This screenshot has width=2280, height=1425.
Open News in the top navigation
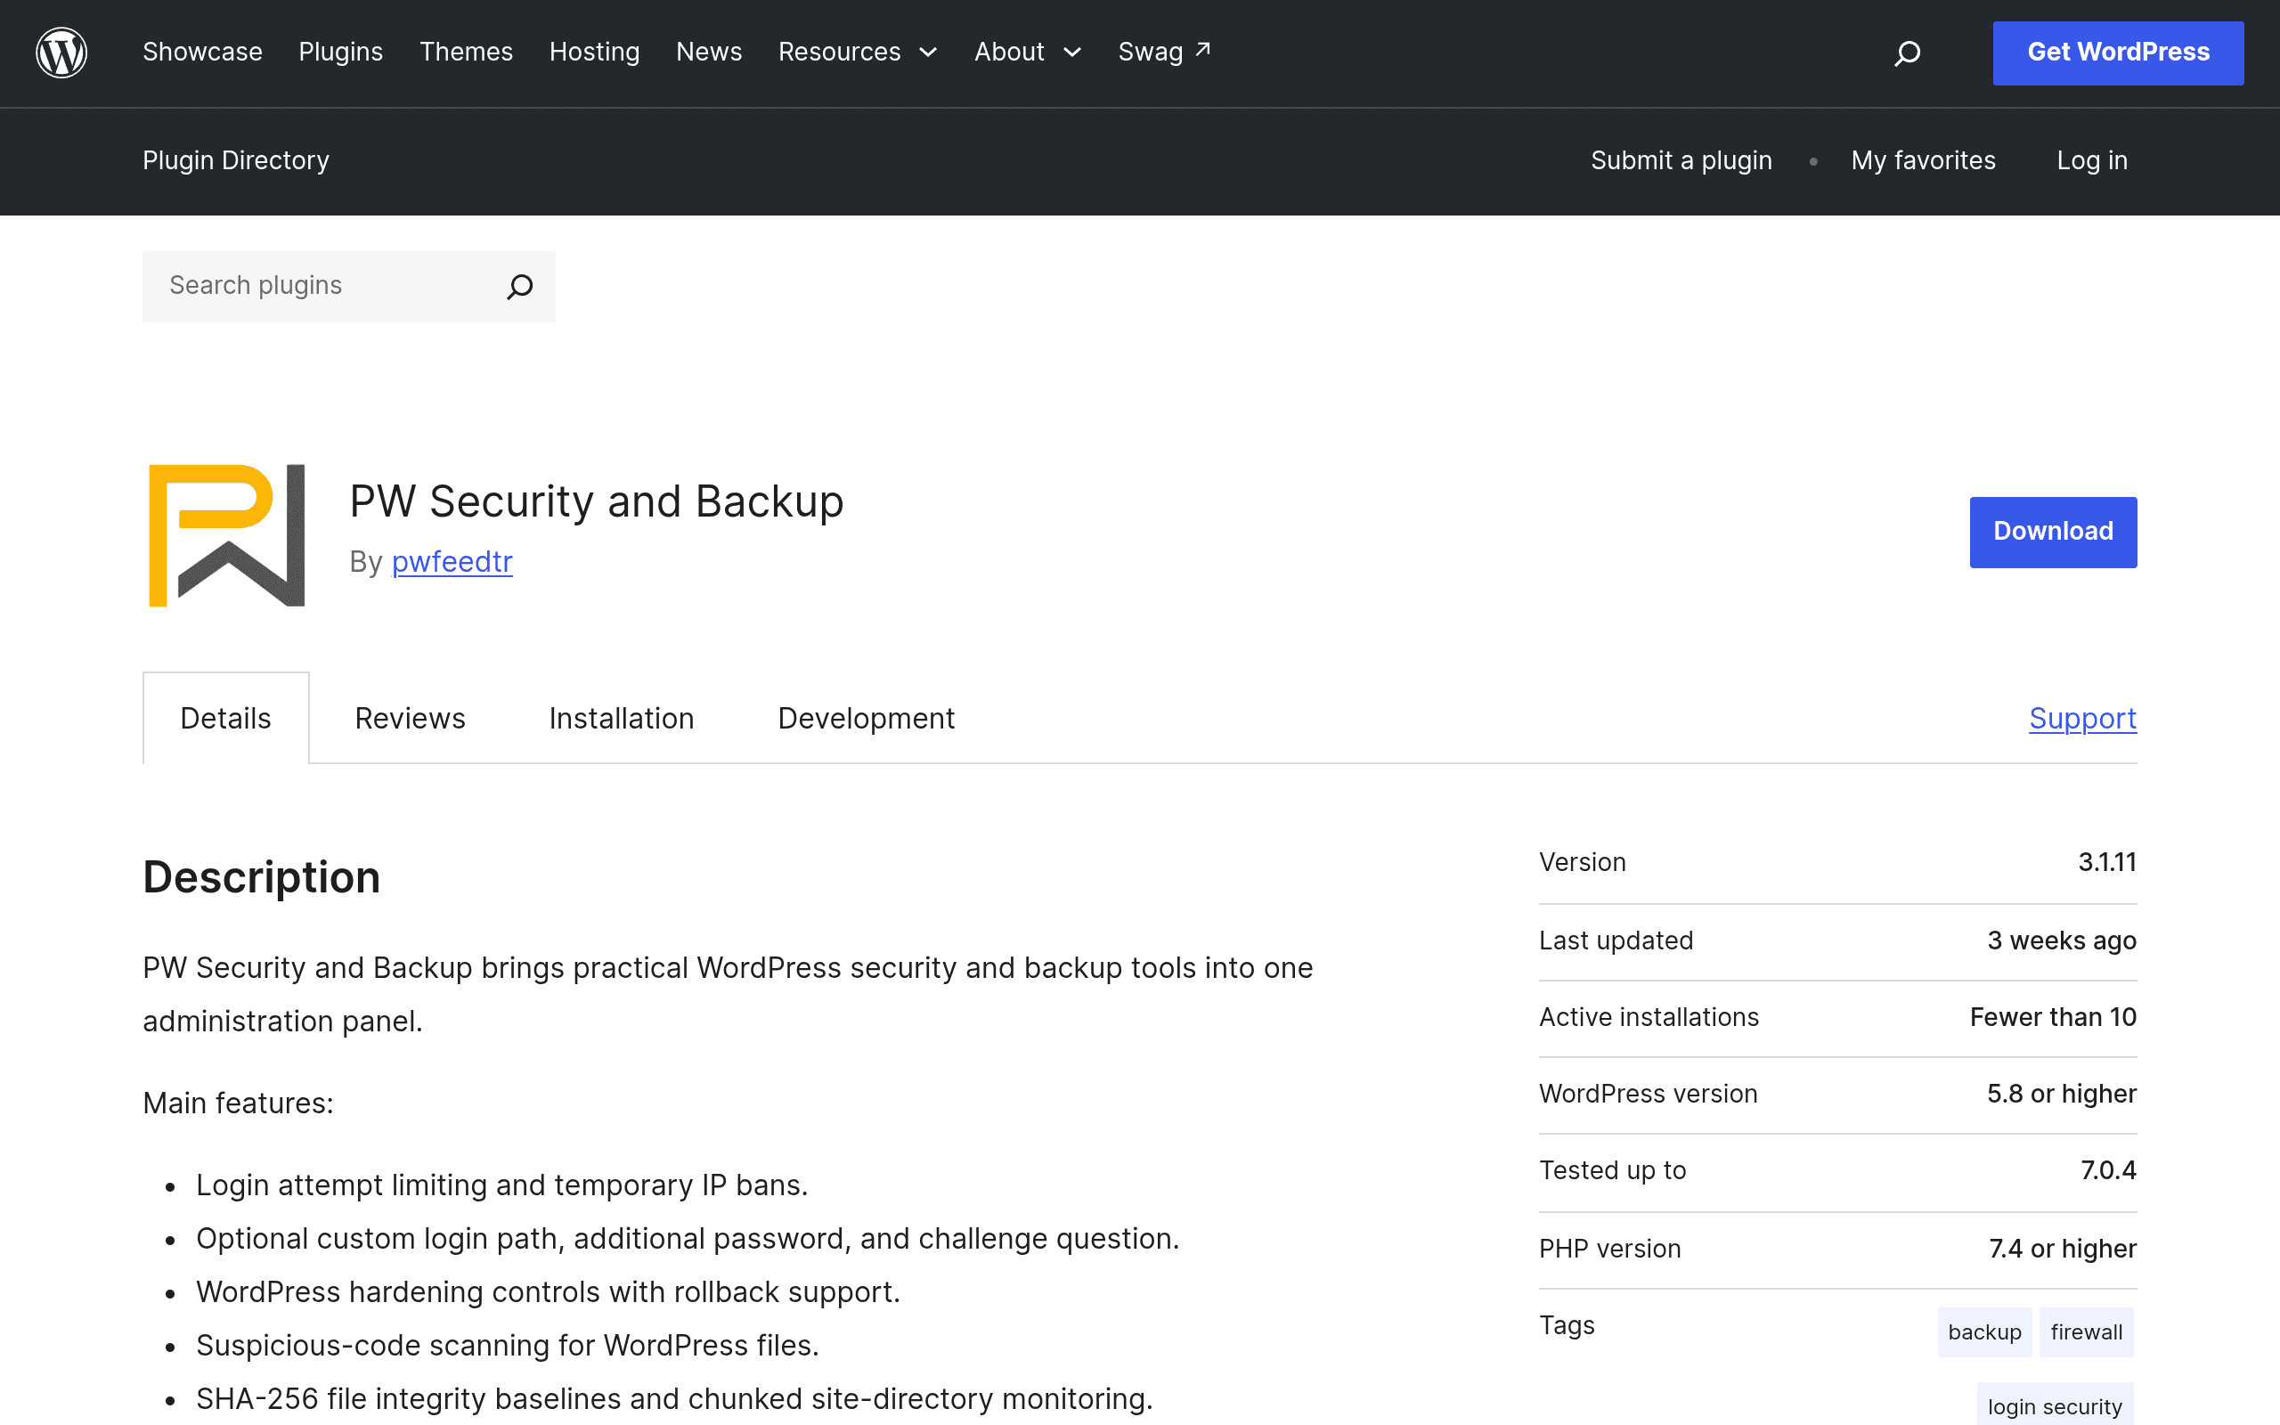click(709, 52)
